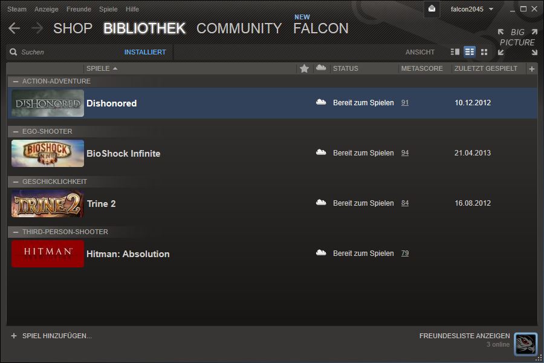Viewport: 544px width, 363px height.
Task: Launch Big Picture mode
Action: [517, 42]
